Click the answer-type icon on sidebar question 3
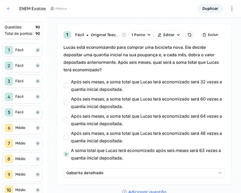241x193 pixels. (38, 81)
